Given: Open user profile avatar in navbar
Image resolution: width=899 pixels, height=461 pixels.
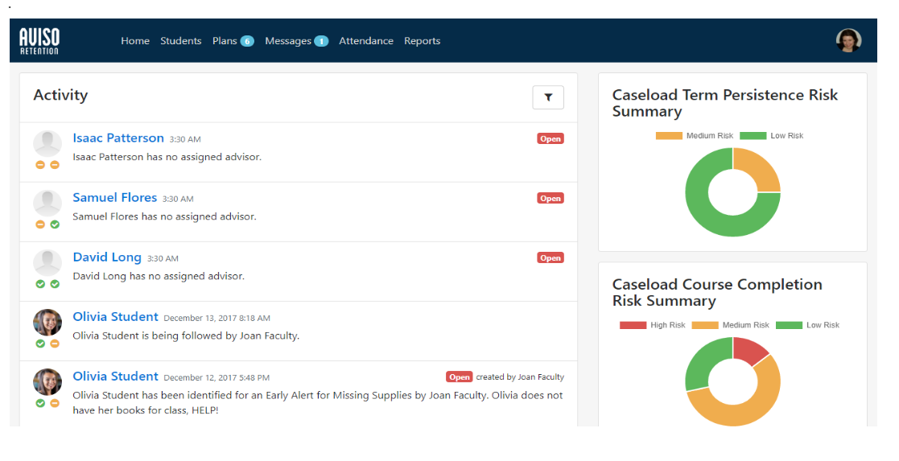Looking at the screenshot, I should [848, 41].
